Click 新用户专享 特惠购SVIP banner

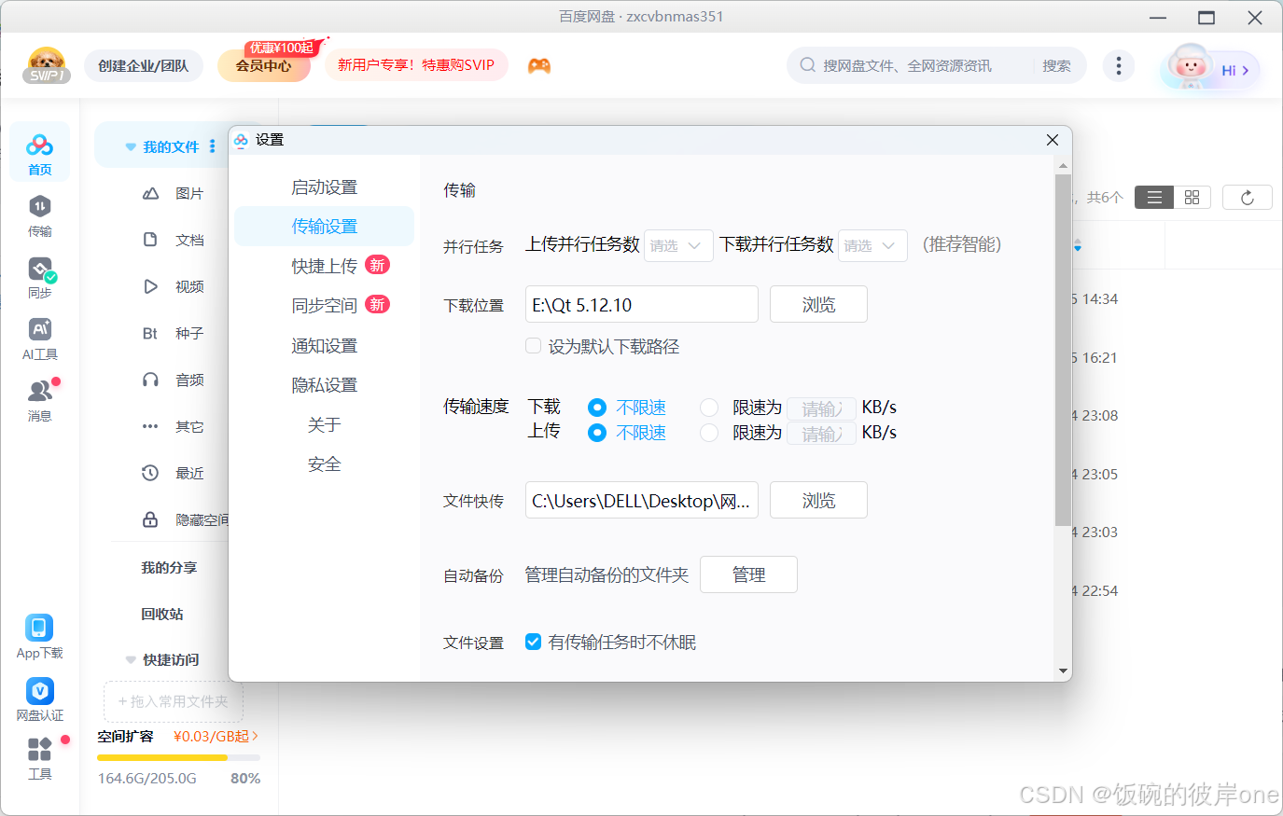point(416,65)
